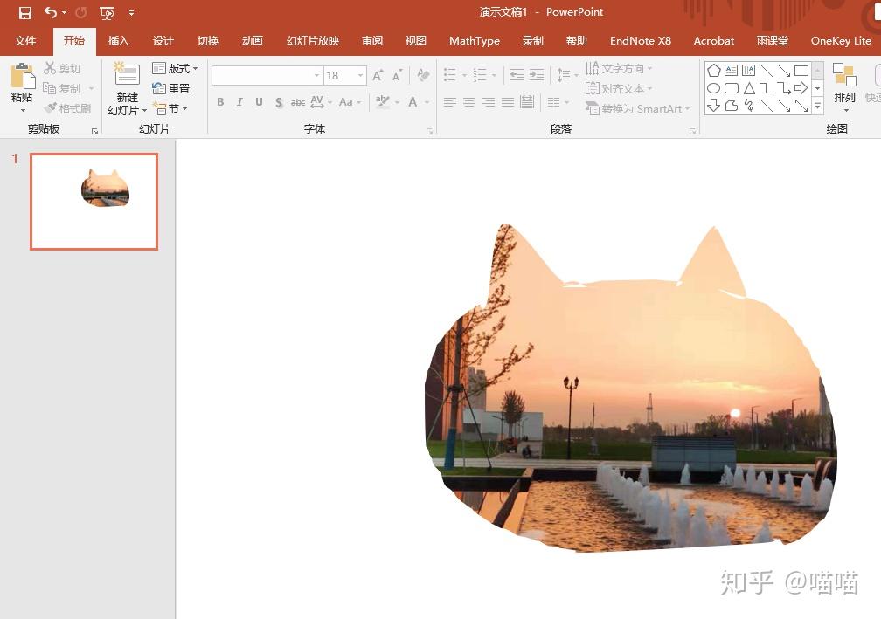Toggle Strikethrough abc formatting
The image size is (881, 619).
pos(298,102)
